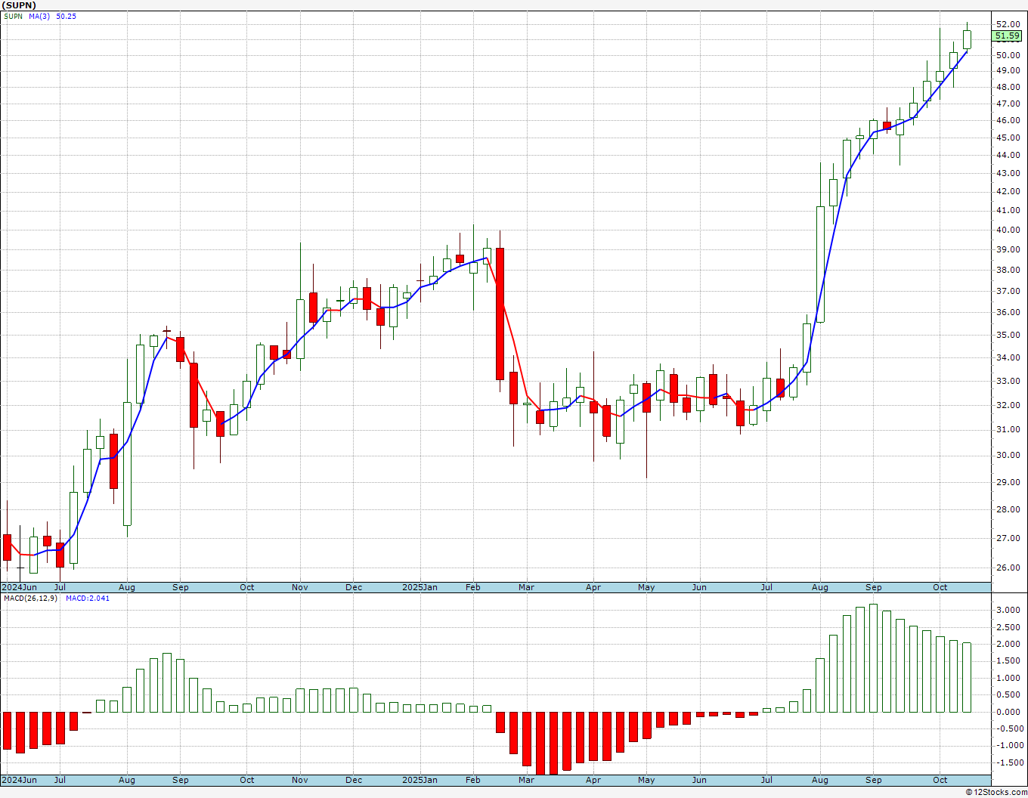The width and height of the screenshot is (1028, 798).
Task: Select the 32.00 price axis label
Action: point(1008,405)
